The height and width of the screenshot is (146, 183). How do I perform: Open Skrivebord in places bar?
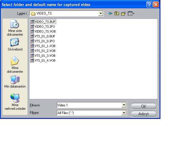[x=15, y=44]
